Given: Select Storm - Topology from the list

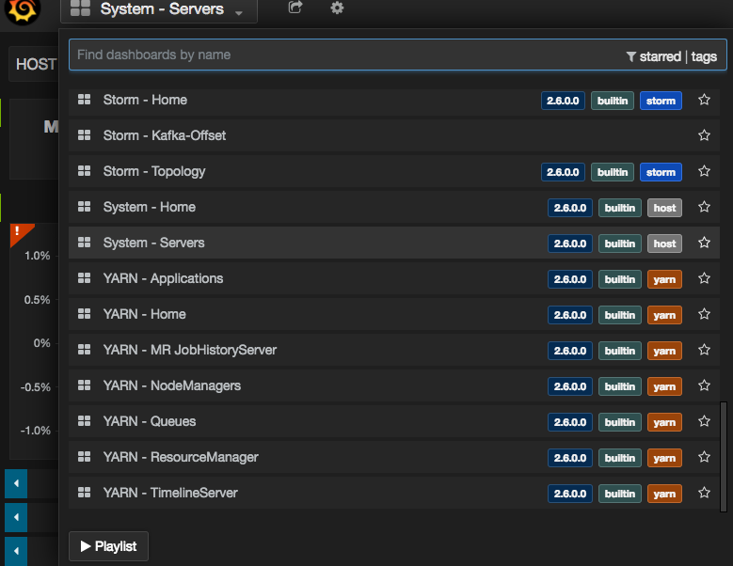Looking at the screenshot, I should [x=154, y=171].
